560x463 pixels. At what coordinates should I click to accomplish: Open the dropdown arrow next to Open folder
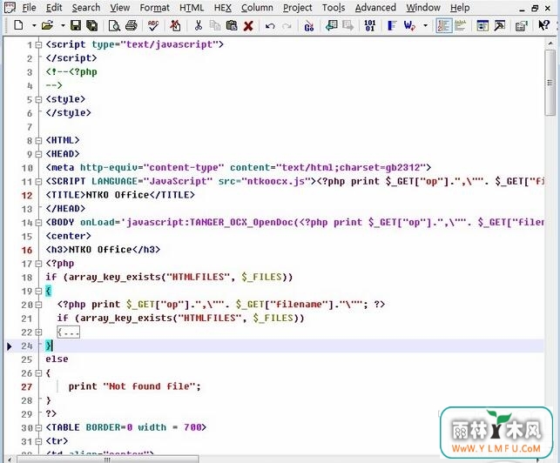click(x=63, y=25)
